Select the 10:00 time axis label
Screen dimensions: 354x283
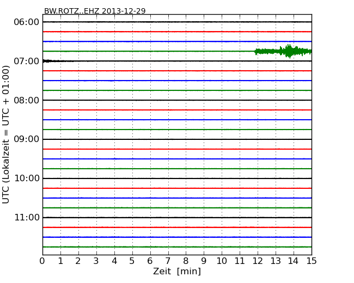(x=27, y=179)
